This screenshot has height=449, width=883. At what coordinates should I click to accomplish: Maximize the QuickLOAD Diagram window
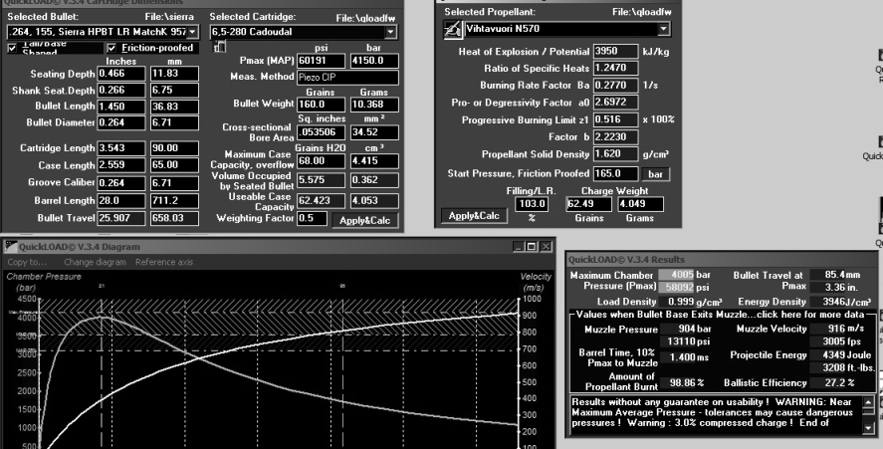click(531, 247)
